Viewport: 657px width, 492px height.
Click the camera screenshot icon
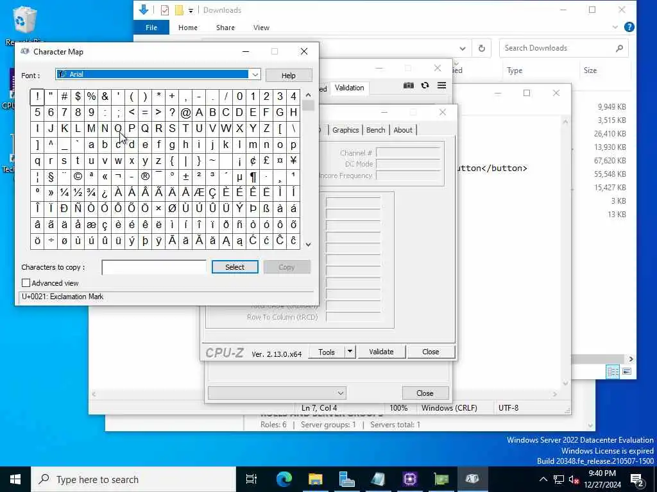coord(409,85)
